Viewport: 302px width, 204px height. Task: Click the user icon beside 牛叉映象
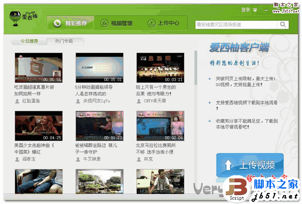click(x=78, y=159)
